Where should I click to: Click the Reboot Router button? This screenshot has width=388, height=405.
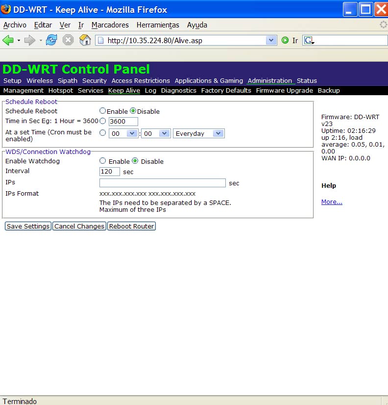tap(131, 226)
